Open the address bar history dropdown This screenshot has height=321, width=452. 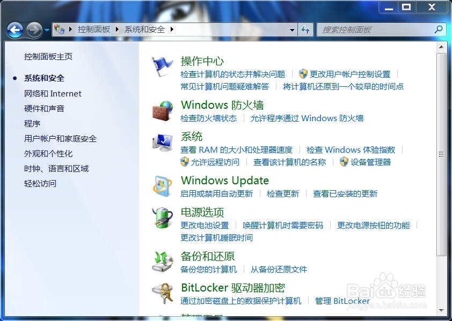click(293, 30)
